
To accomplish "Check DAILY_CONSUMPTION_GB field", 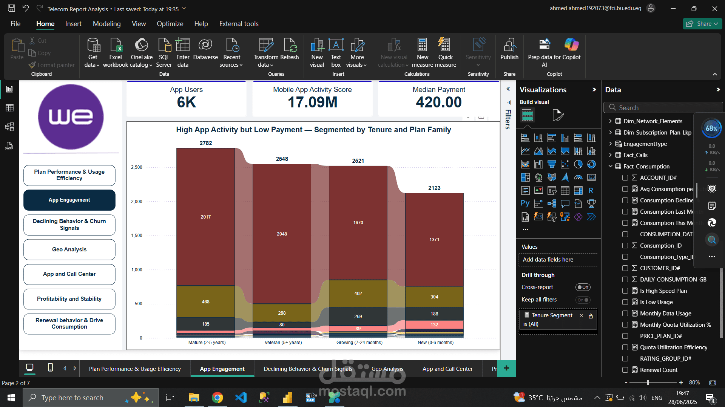I will pyautogui.click(x=625, y=279).
